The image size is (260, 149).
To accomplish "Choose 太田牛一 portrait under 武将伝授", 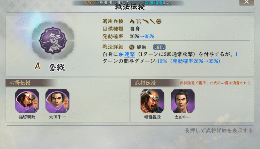I will click(x=183, y=101).
